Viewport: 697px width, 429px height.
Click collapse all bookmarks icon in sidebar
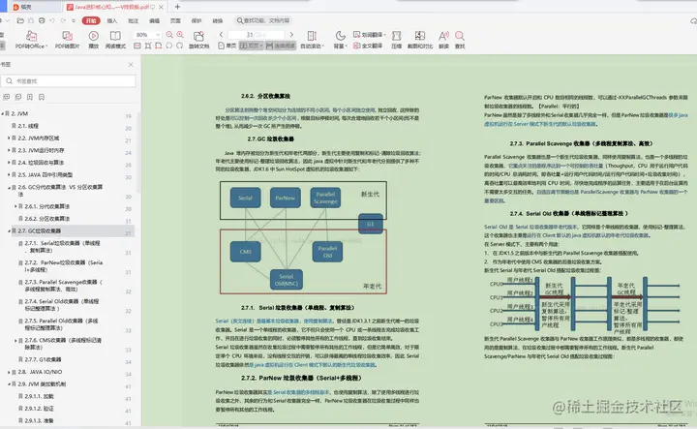(x=18, y=97)
